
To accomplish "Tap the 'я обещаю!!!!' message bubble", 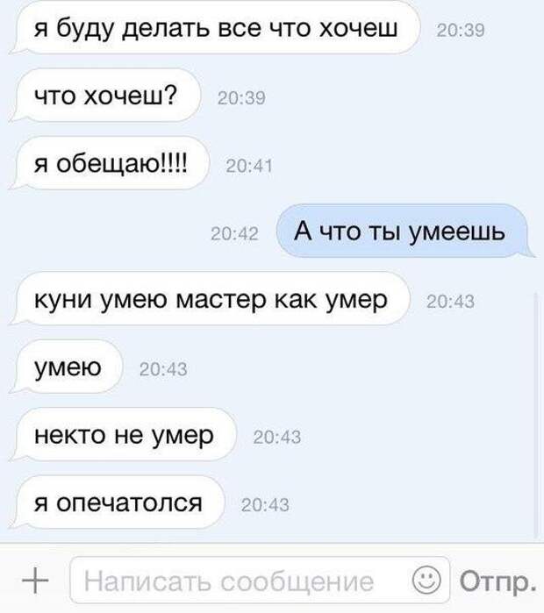I will 110,163.
